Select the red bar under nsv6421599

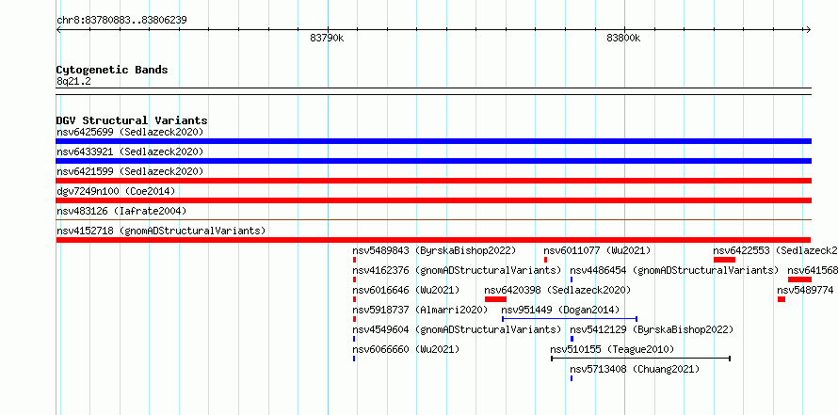pos(433,181)
